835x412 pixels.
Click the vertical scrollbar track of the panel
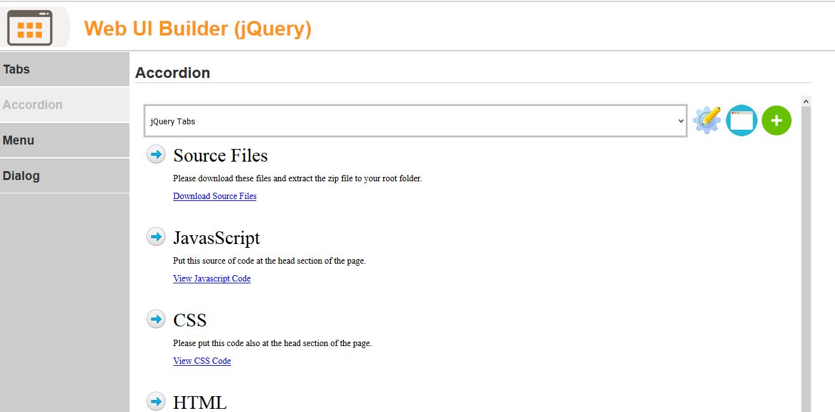tap(806, 259)
